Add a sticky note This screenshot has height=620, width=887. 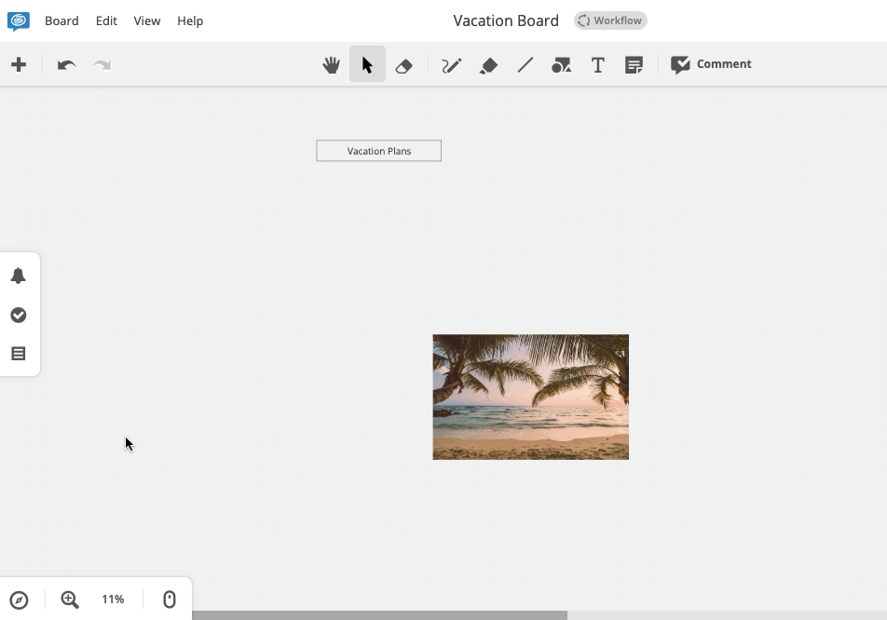pos(635,65)
